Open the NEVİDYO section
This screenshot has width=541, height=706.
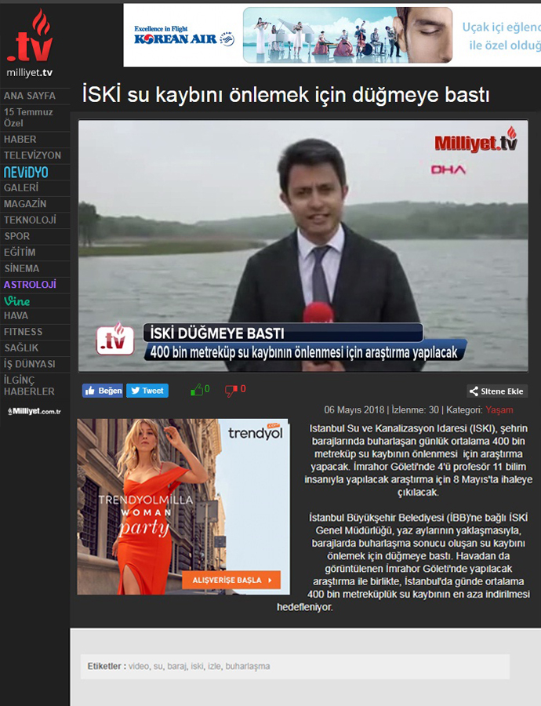[x=26, y=172]
